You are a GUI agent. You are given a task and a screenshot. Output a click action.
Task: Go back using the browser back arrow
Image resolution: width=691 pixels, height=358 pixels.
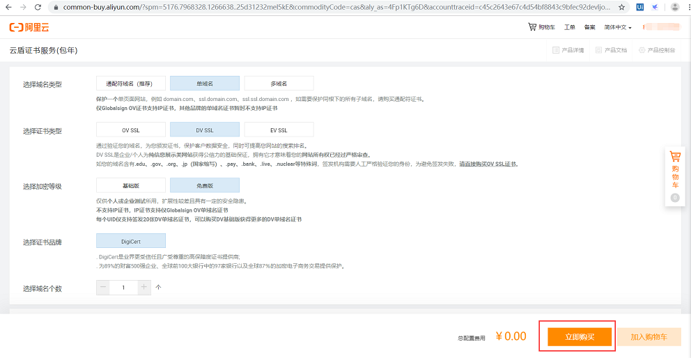[x=8, y=7]
